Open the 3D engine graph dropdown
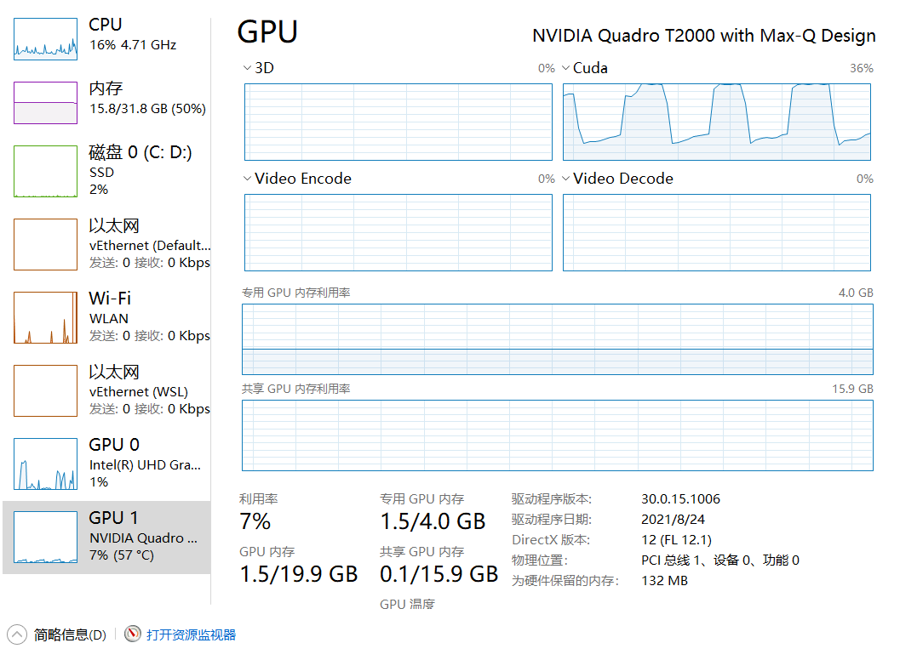This screenshot has height=660, width=900. point(248,68)
